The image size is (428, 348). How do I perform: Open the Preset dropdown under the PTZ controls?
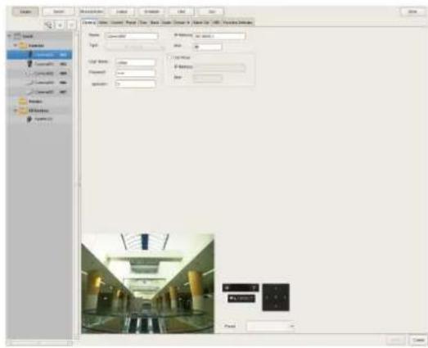271,326
